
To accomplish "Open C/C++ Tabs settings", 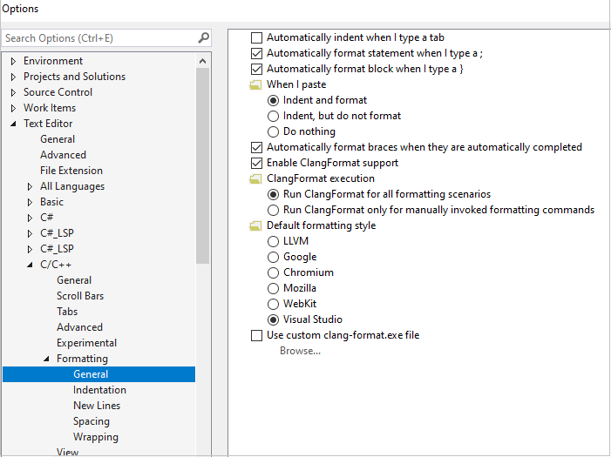I will pos(67,312).
